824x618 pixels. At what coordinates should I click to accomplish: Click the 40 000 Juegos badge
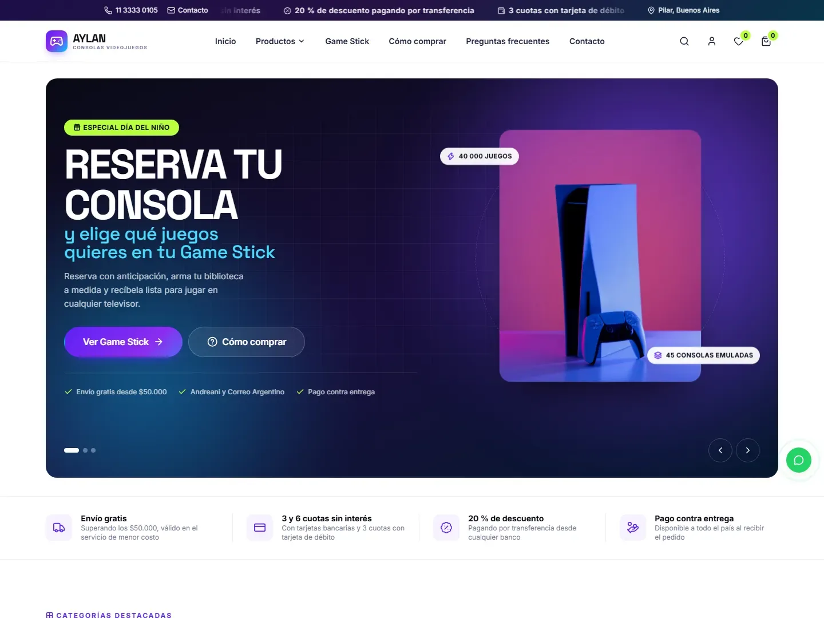(x=480, y=156)
